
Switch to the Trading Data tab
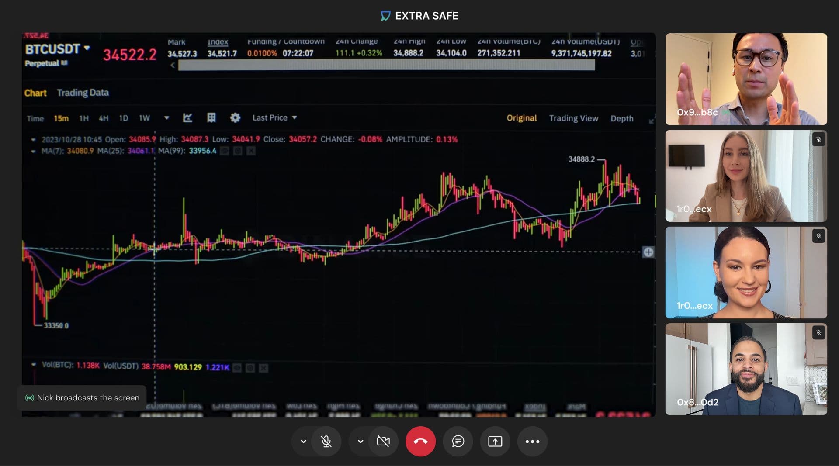click(83, 93)
